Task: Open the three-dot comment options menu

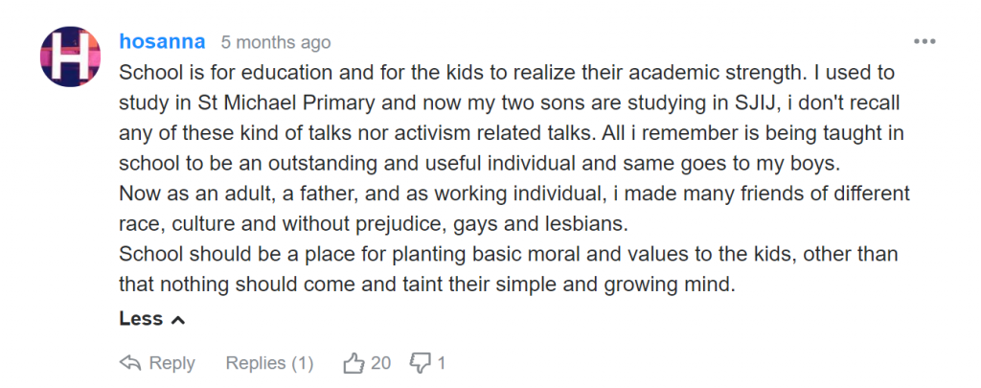Action: [x=924, y=42]
